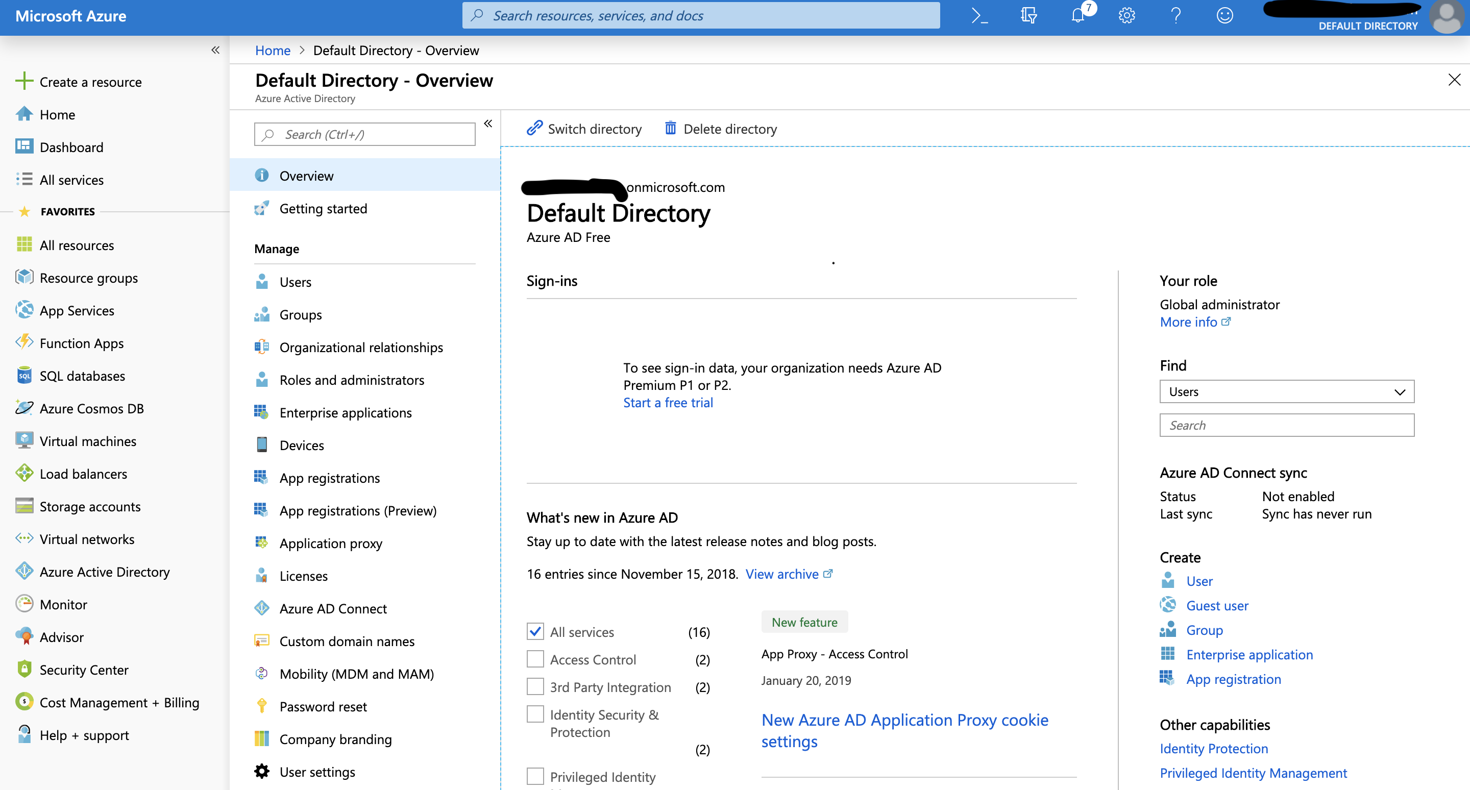Open the help question mark
1470x790 pixels.
pyautogui.click(x=1175, y=16)
